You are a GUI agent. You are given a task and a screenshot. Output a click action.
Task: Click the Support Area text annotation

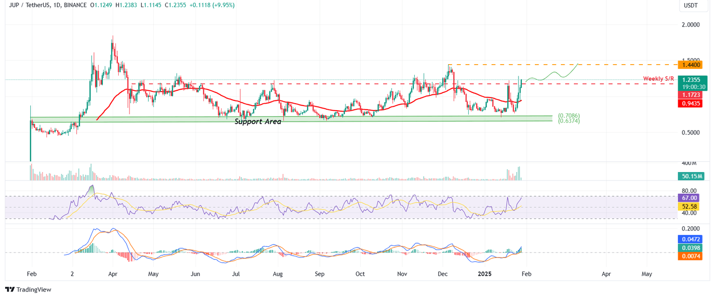(257, 121)
